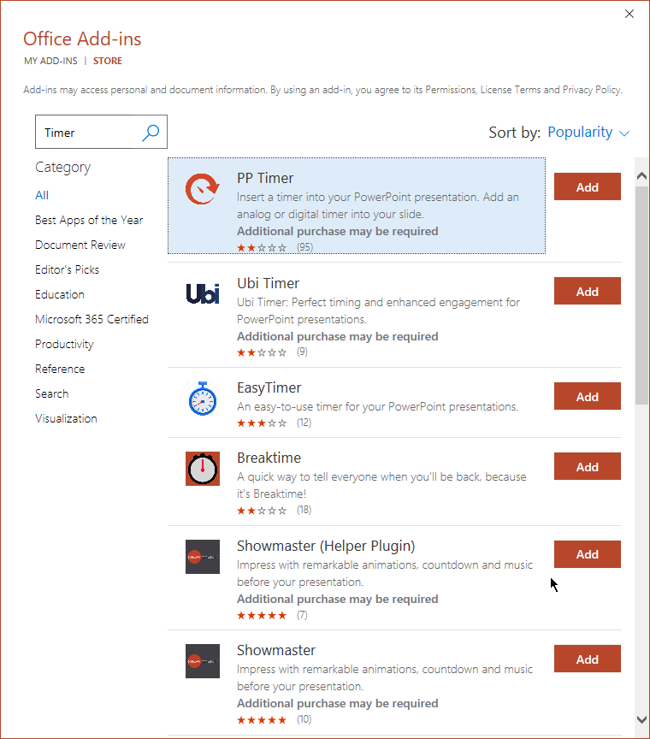The image size is (650, 739).
Task: Switch to the STORE tab
Action: (108, 62)
